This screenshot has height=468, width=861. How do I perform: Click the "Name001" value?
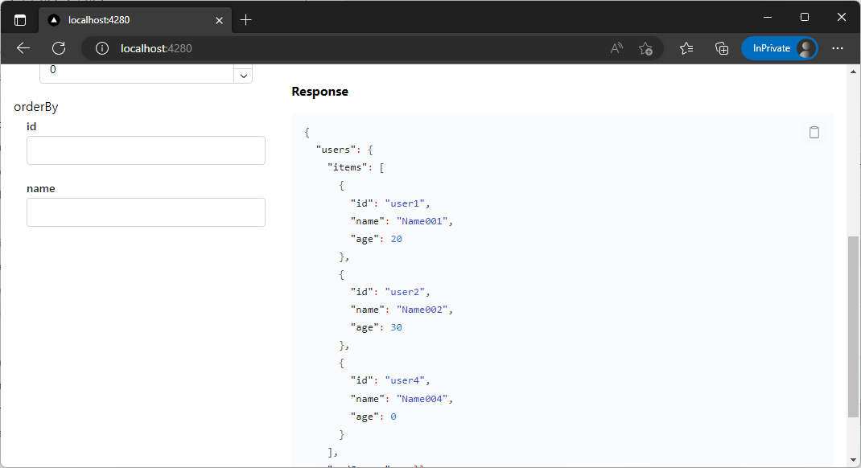[x=422, y=221]
